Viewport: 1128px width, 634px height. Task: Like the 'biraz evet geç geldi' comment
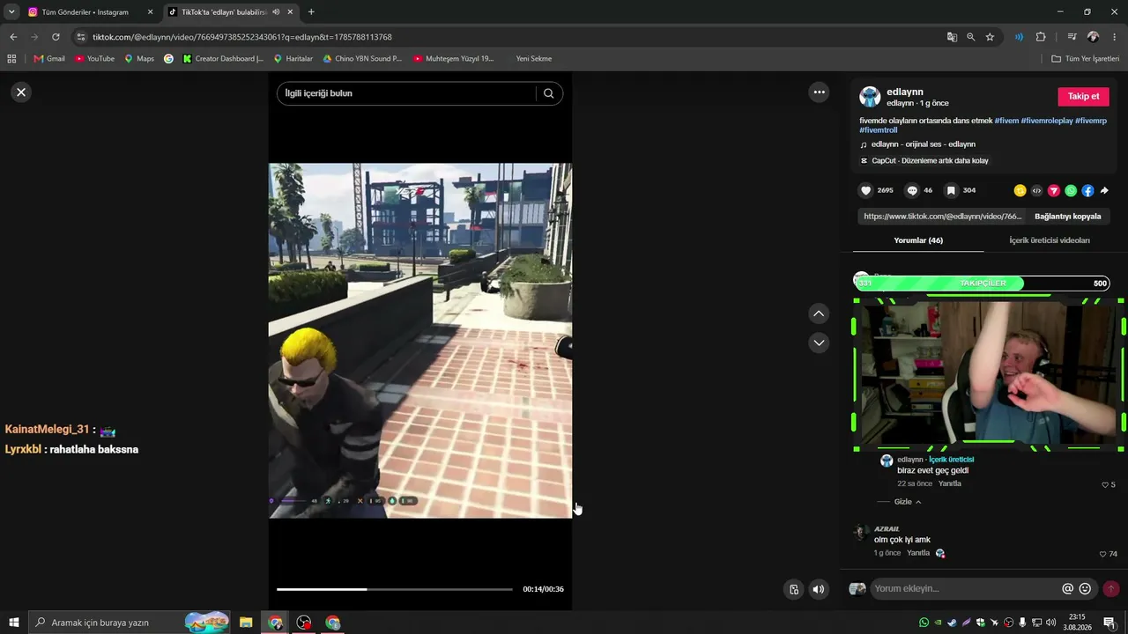(x=1105, y=484)
